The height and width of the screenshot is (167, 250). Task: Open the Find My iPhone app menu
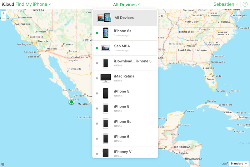click(x=33, y=4)
